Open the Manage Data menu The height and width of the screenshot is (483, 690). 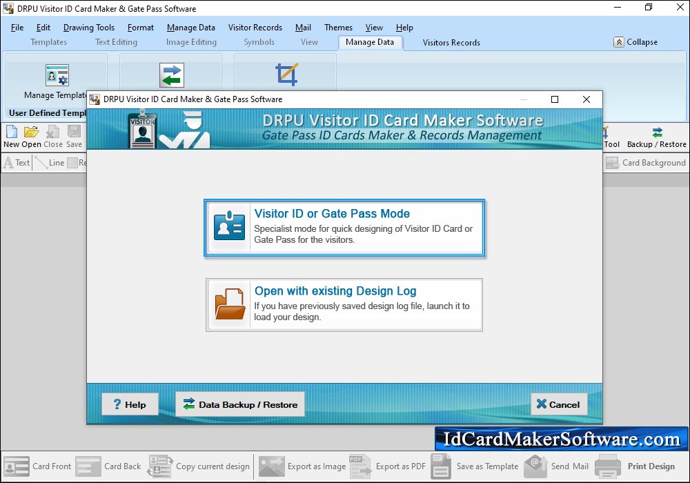click(x=191, y=28)
